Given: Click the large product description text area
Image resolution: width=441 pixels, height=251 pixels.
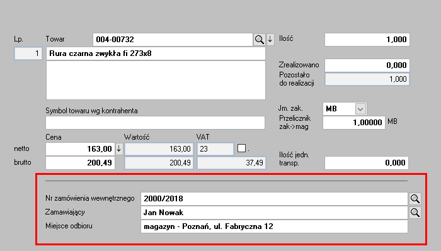Looking at the screenshot, I should coord(156,81).
